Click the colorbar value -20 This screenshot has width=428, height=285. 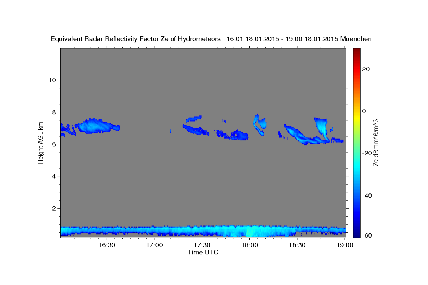pos(367,153)
